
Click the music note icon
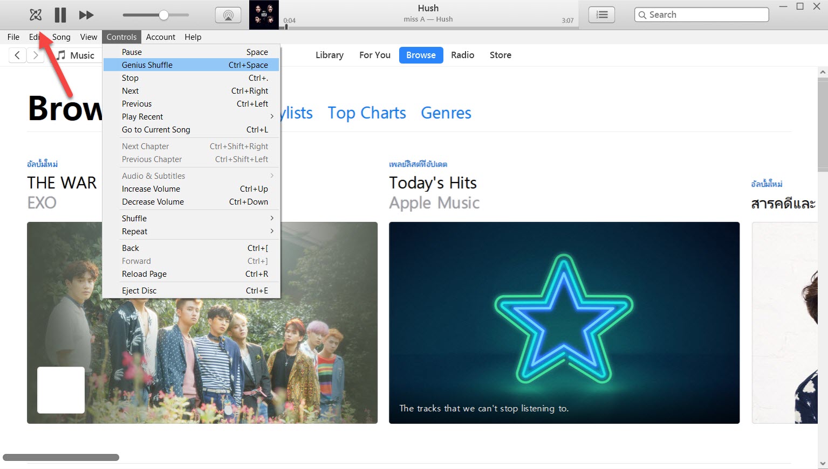click(x=61, y=55)
